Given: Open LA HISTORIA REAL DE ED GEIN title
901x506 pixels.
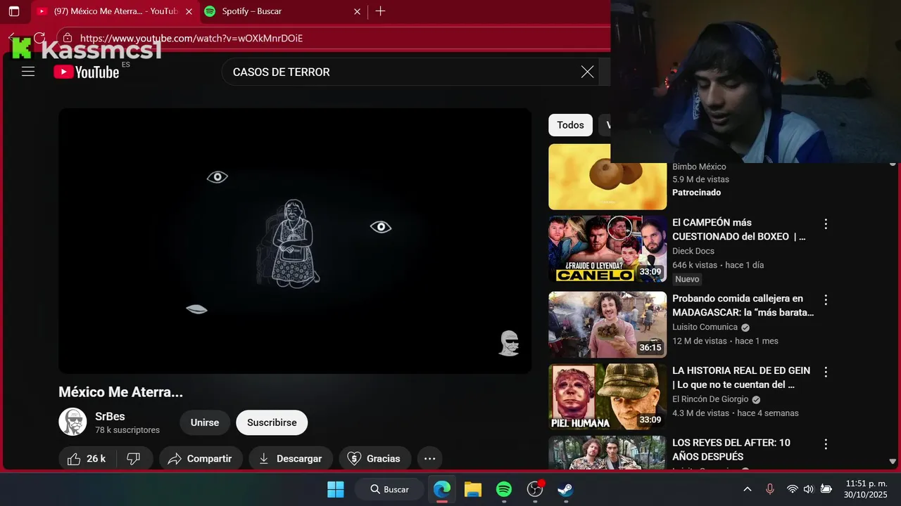Looking at the screenshot, I should coord(741,377).
